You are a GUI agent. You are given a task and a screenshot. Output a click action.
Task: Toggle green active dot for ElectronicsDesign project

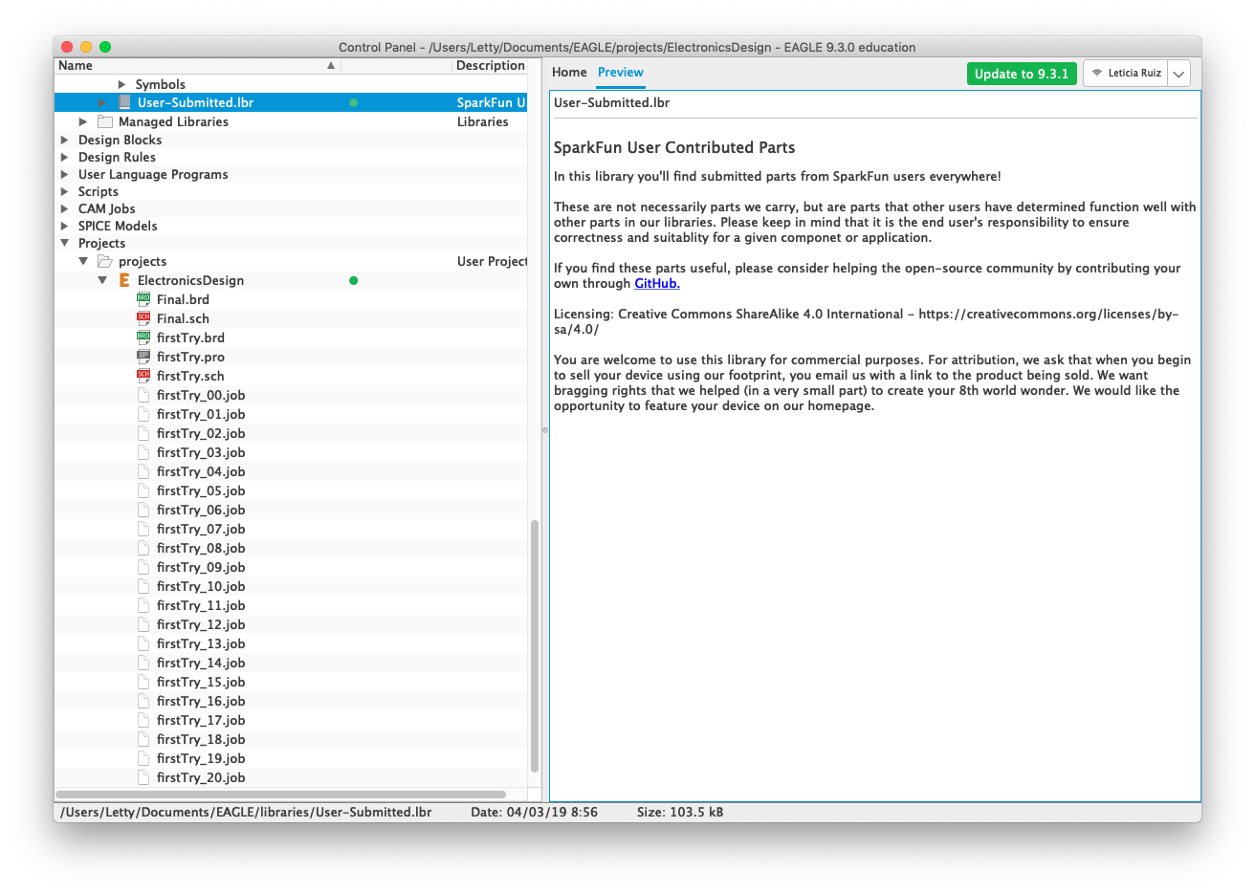tap(353, 280)
